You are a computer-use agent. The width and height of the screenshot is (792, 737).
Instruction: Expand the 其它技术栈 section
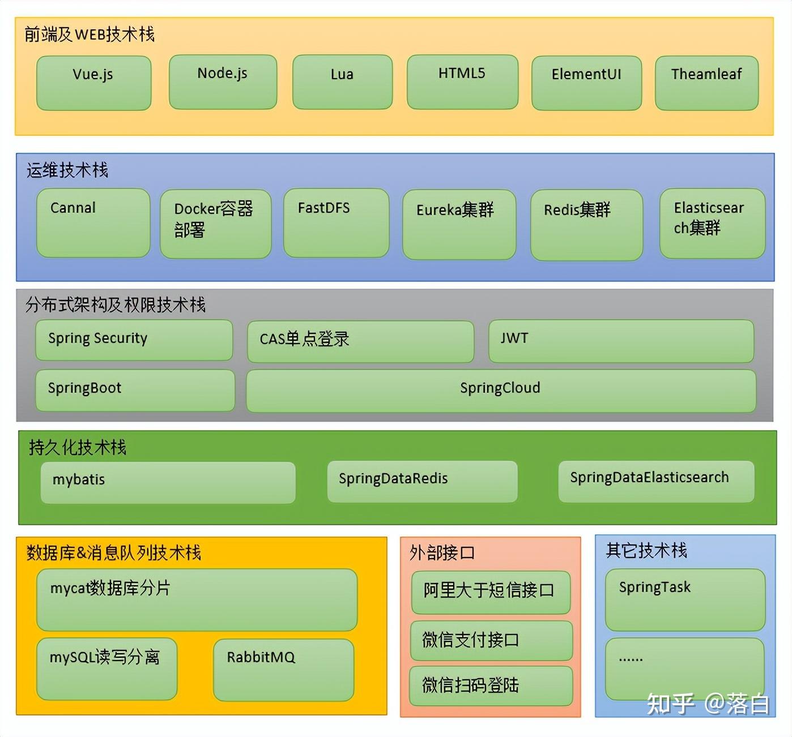click(x=648, y=550)
